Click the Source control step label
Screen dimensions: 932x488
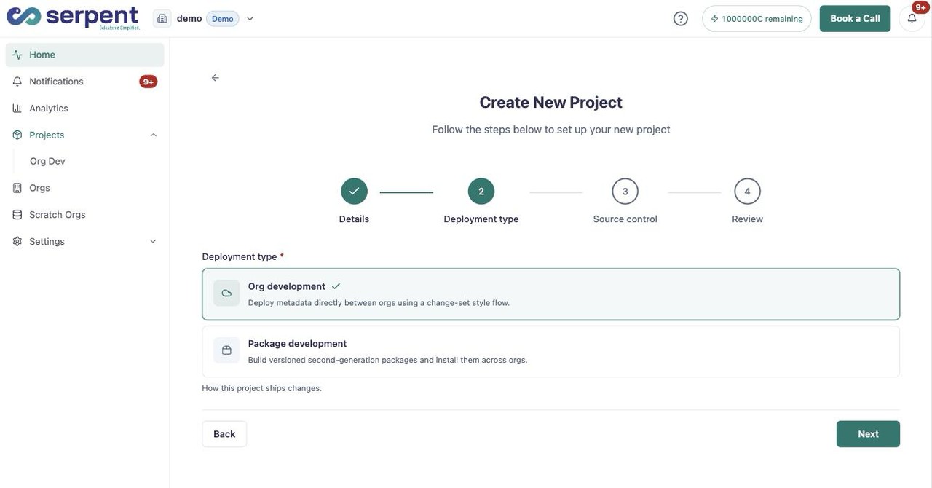[625, 219]
